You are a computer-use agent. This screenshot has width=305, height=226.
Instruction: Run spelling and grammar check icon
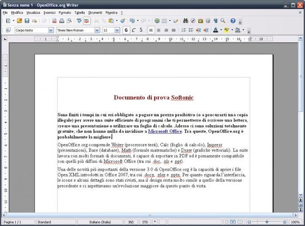click(79, 21)
